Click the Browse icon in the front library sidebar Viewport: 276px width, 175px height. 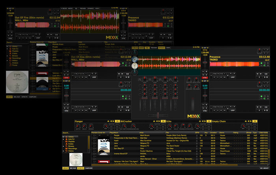tap(66, 146)
